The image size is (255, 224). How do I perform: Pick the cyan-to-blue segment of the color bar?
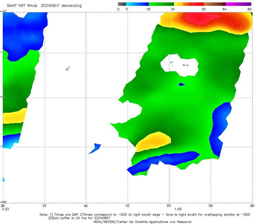(137, 4)
